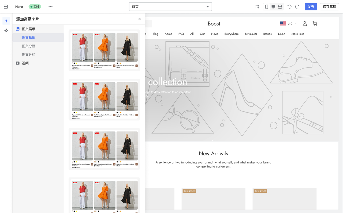Open the More links dropdown in navigation
Image resolution: width=343 pixels, height=213 pixels.
coord(297,34)
